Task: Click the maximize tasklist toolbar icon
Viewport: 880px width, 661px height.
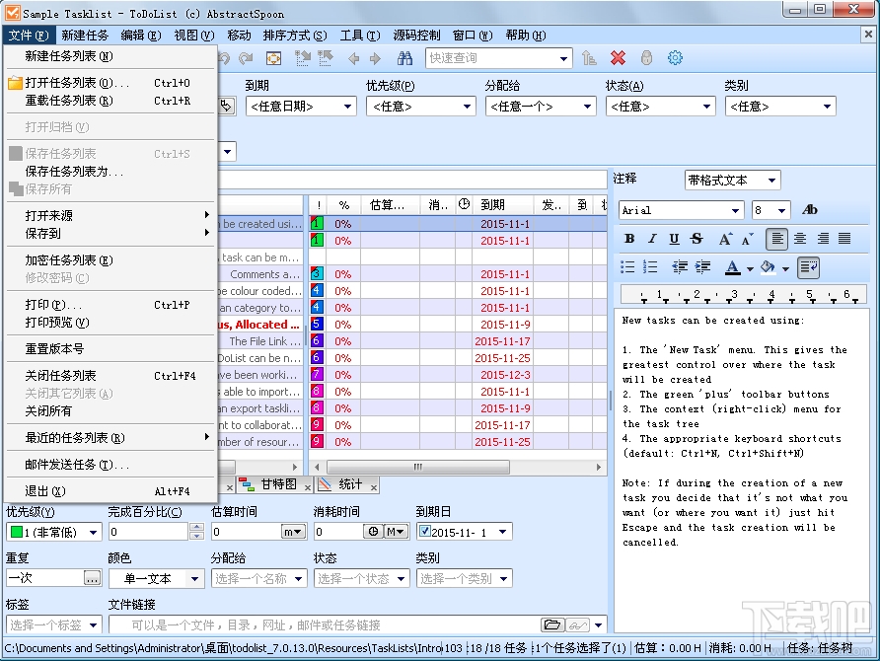Action: tap(273, 58)
